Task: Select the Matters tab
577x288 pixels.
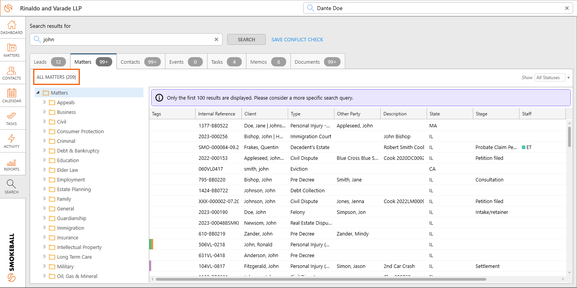Action: 93,62
